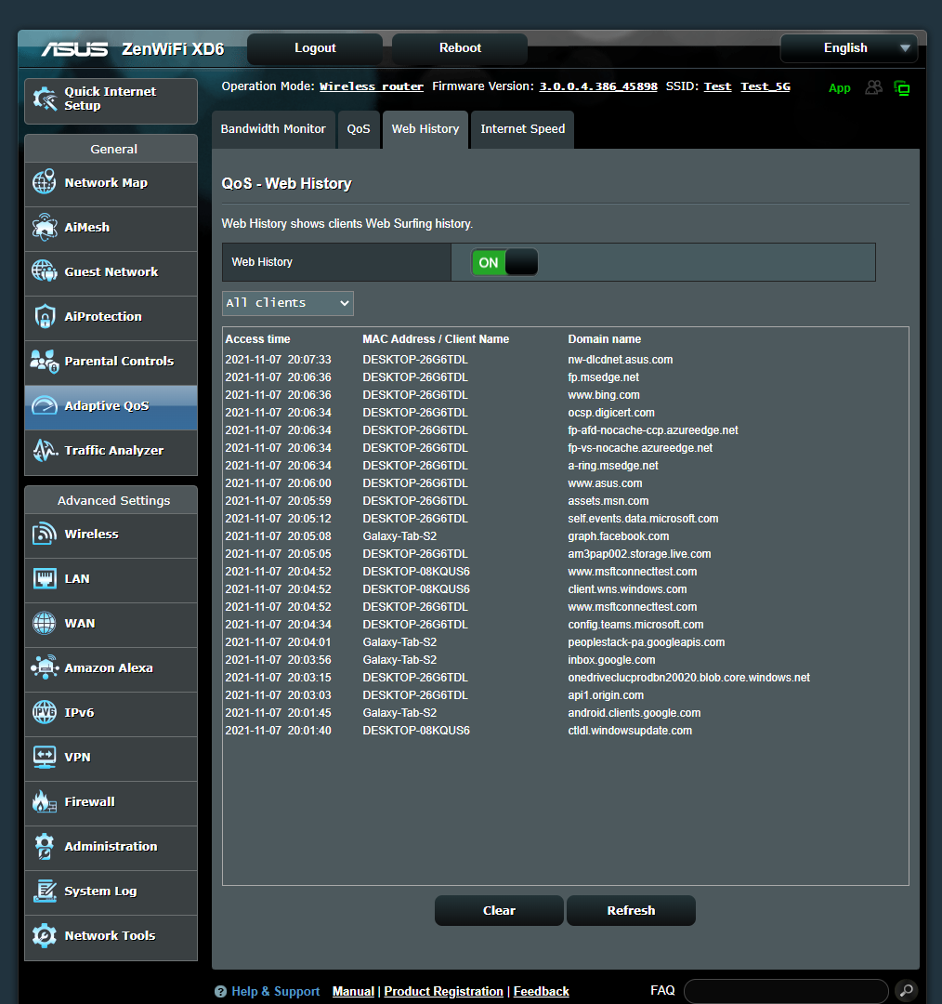Click the Amazon Alexa icon
This screenshot has height=1004, width=942.
tap(45, 667)
